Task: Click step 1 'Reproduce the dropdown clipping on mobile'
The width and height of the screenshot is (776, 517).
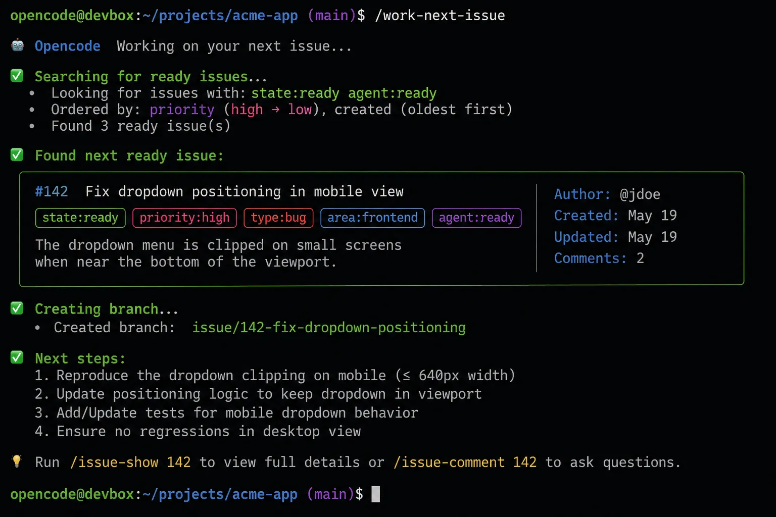Action: pos(275,376)
